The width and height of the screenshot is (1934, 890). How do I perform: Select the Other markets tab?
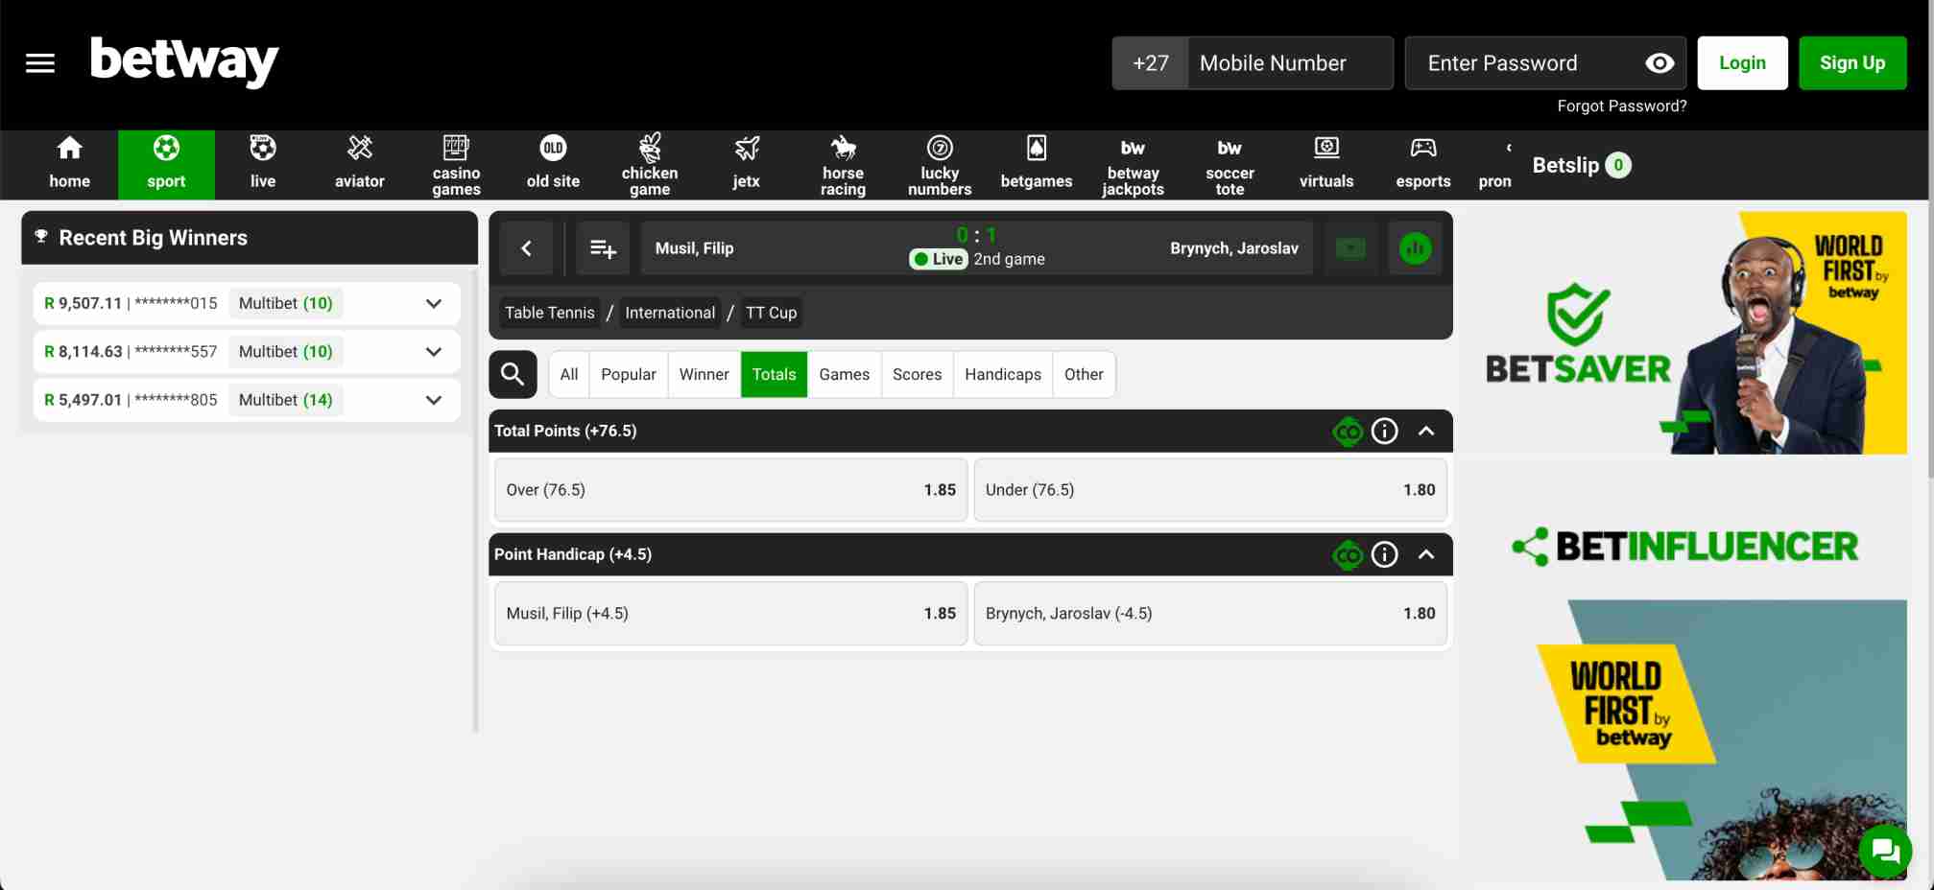1084,374
